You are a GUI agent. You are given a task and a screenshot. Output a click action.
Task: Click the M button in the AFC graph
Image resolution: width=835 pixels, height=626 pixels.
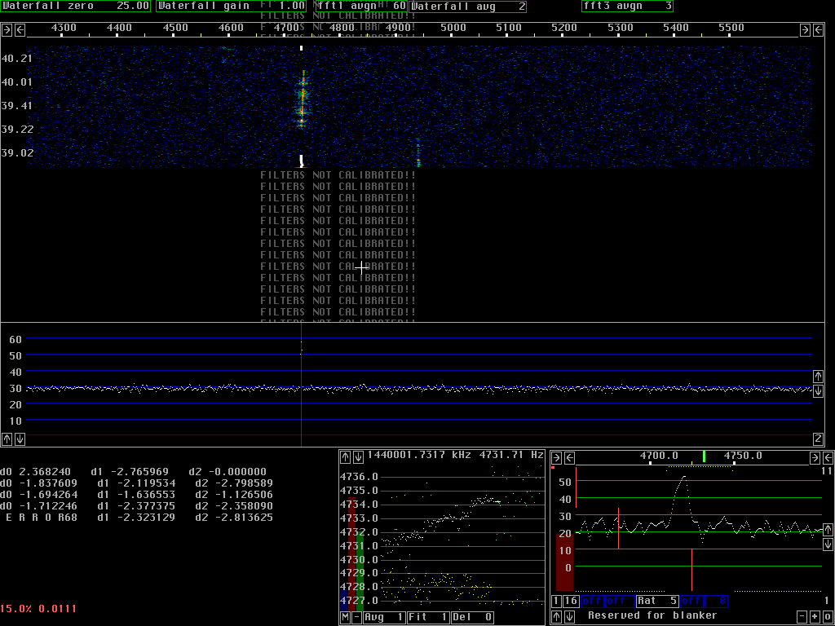[345, 618]
